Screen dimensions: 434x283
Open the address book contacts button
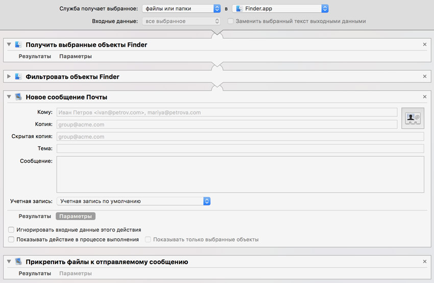(413, 118)
